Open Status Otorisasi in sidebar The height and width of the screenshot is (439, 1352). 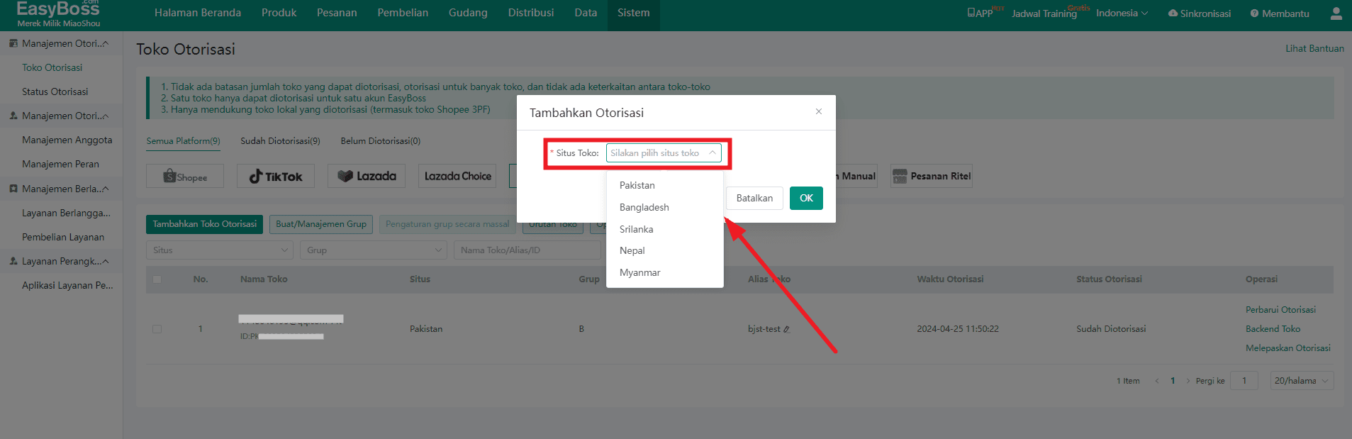pos(55,91)
